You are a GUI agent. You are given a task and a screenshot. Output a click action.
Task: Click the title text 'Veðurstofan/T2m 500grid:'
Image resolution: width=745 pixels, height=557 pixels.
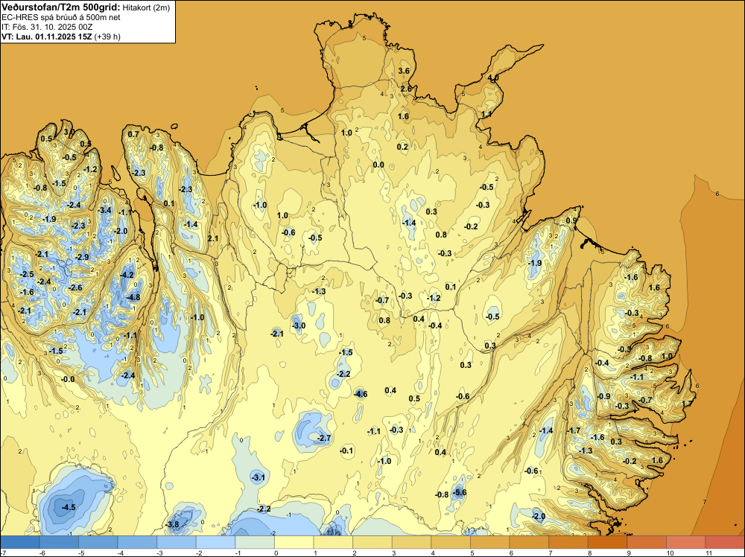[x=60, y=7]
